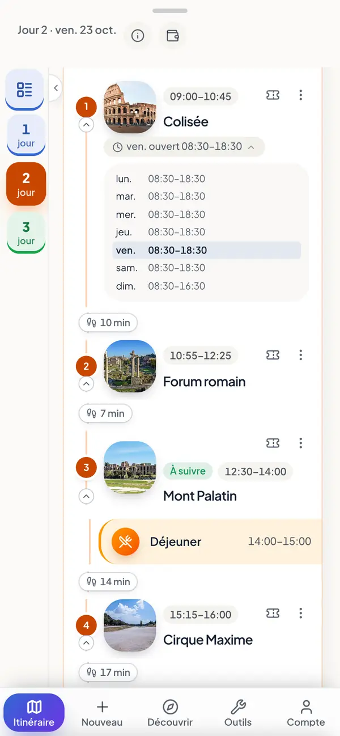Click stop number 1 marker
Screen dimensions: 340x736
pyautogui.click(x=86, y=106)
